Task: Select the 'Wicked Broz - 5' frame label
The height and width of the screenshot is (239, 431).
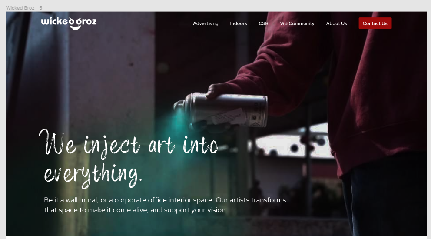Action: tap(24, 8)
